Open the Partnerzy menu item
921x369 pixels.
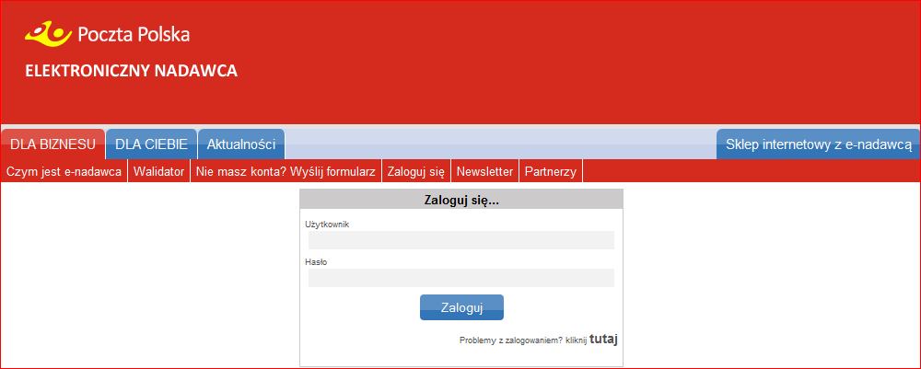click(x=551, y=172)
